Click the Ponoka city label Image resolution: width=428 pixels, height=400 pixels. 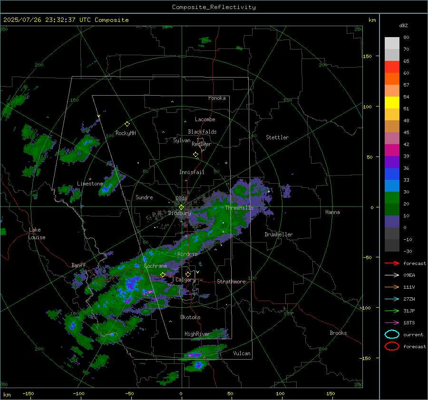click(217, 98)
